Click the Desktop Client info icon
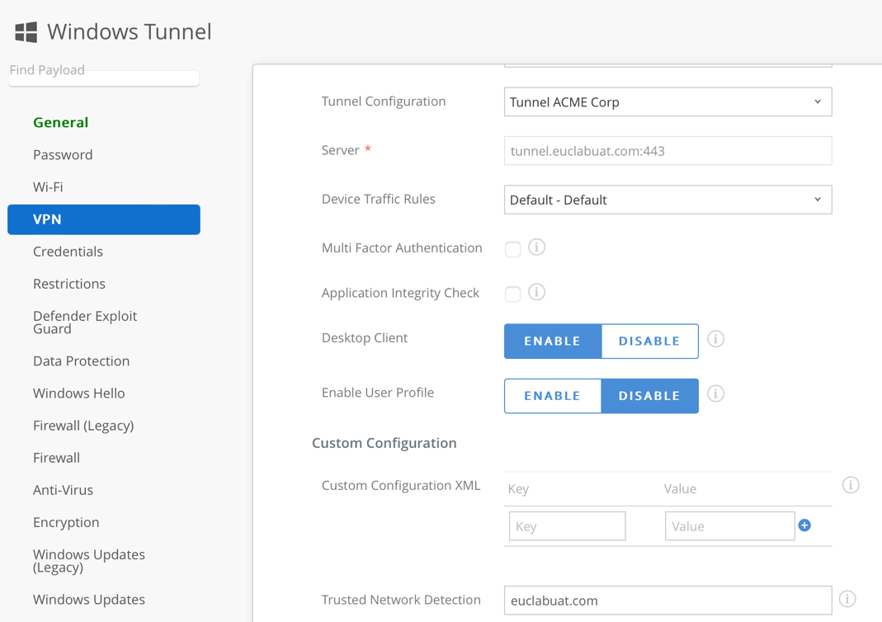Viewport: 882px width, 622px height. [715, 340]
